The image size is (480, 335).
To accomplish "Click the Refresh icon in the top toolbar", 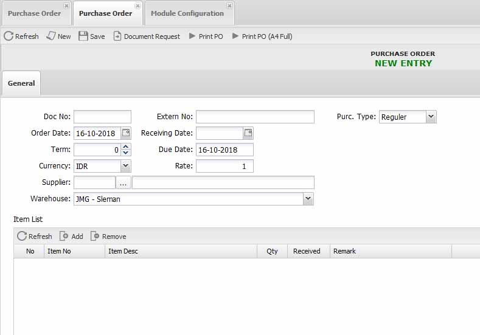I will [x=9, y=36].
